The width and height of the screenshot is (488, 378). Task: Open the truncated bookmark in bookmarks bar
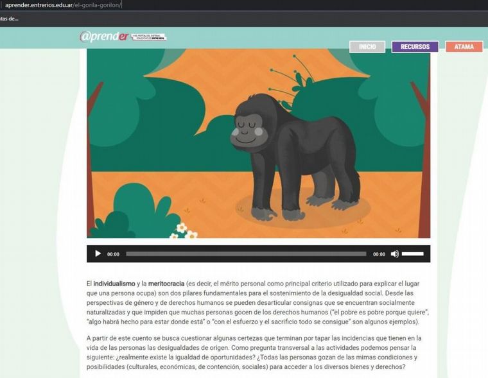tap(9, 19)
